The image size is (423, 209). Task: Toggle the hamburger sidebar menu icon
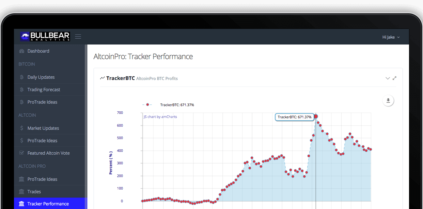tap(78, 37)
